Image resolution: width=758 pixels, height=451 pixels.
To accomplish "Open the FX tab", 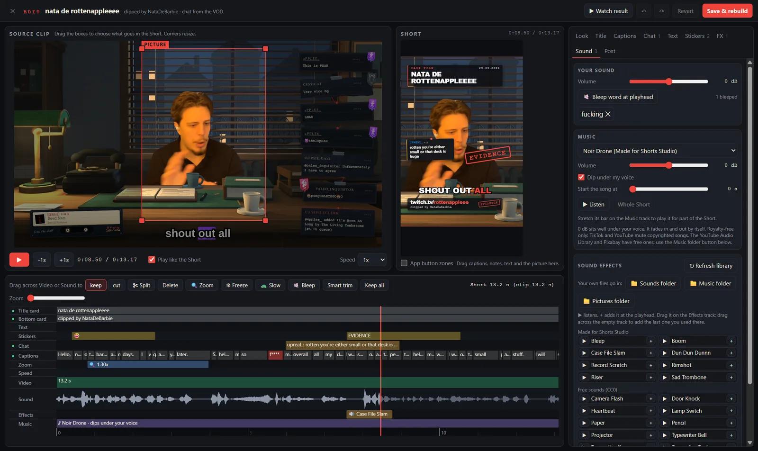I will click(x=722, y=36).
